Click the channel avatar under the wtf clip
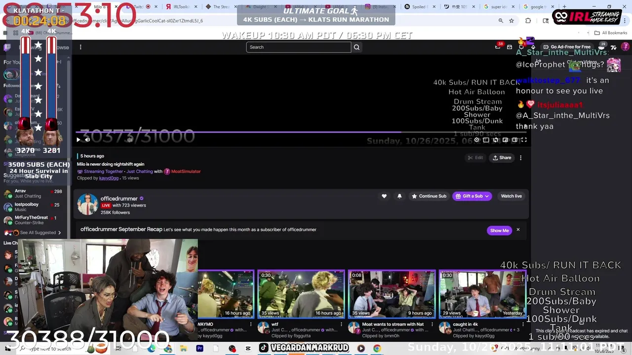632x355 pixels. (263, 328)
